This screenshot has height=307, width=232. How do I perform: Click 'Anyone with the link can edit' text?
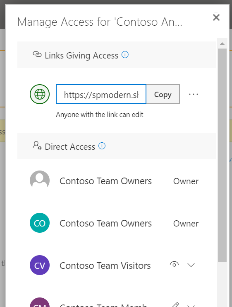click(x=100, y=115)
